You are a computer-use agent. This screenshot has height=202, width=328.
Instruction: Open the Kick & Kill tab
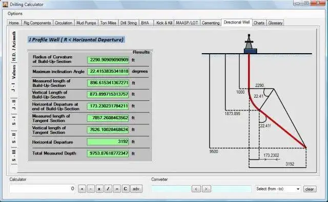point(164,23)
